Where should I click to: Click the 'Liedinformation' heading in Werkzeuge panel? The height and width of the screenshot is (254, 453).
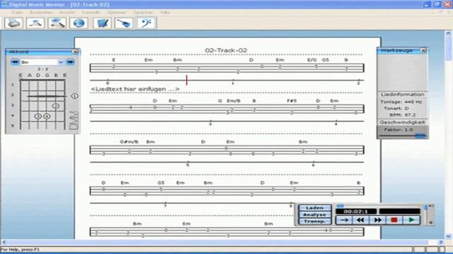[x=403, y=95]
